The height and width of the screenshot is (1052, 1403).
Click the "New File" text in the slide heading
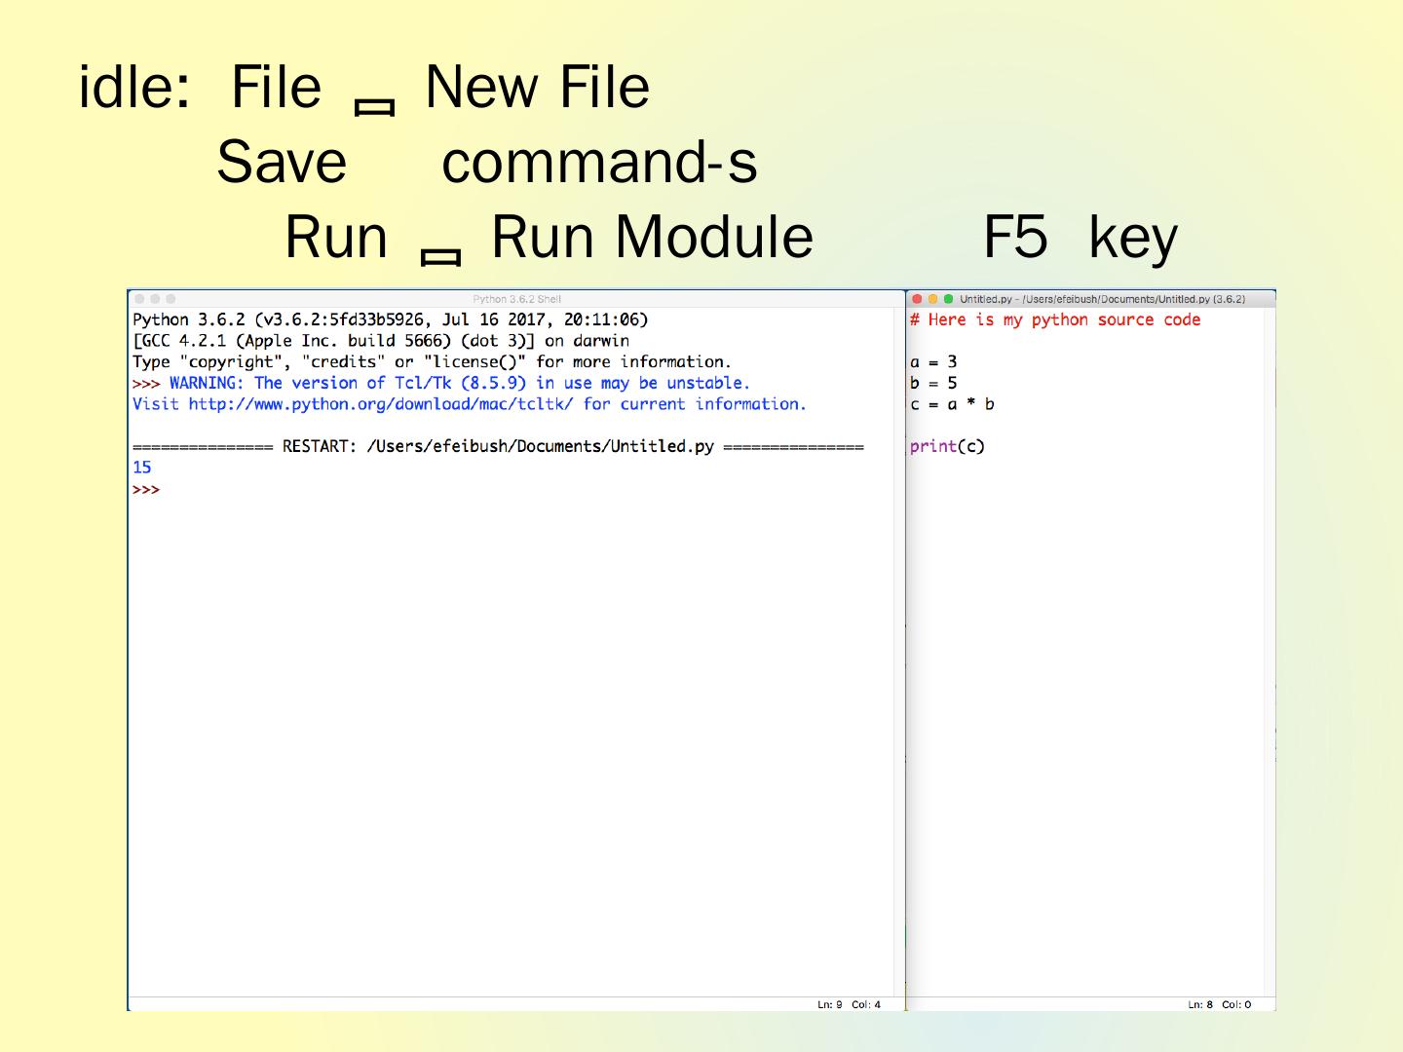538,87
